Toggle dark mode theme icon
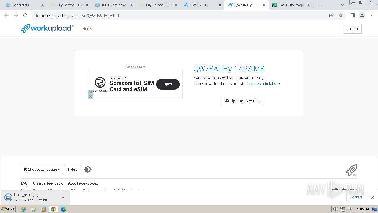Image resolution: width=378 pixels, height=213 pixels. tap(88, 169)
